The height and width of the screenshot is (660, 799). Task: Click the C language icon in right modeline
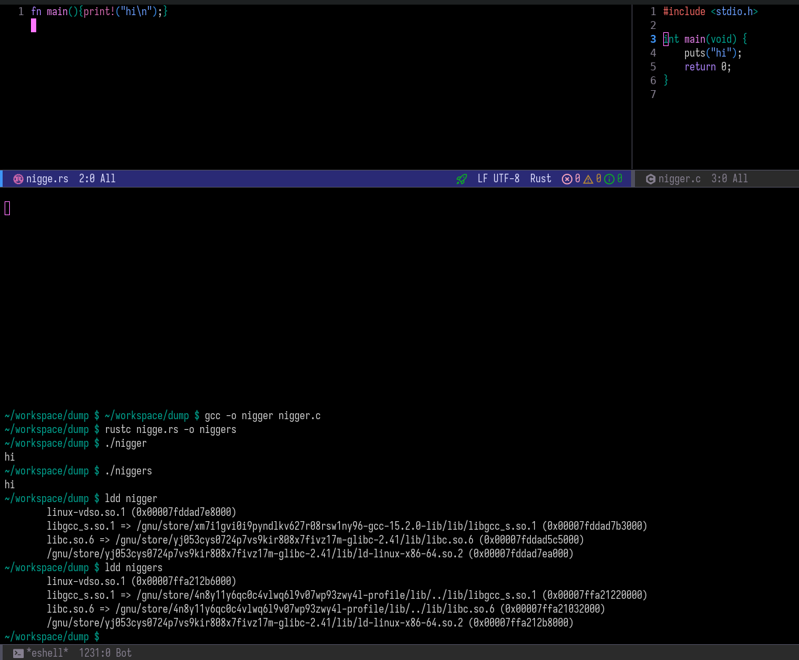(651, 179)
